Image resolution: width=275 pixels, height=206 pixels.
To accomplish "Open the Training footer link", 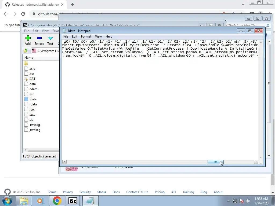I will click(188, 192).
